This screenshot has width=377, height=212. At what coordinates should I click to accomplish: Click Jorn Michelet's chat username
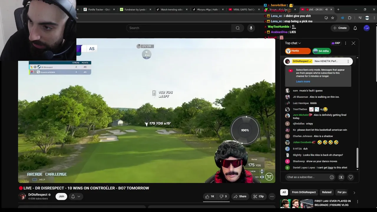click(x=301, y=115)
